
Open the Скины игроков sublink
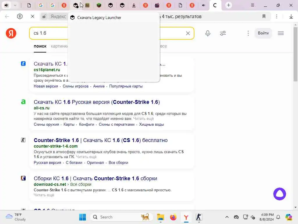click(76, 86)
